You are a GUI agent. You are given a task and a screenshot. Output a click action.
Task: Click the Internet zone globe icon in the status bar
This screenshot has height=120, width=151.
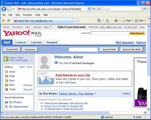coord(102,117)
